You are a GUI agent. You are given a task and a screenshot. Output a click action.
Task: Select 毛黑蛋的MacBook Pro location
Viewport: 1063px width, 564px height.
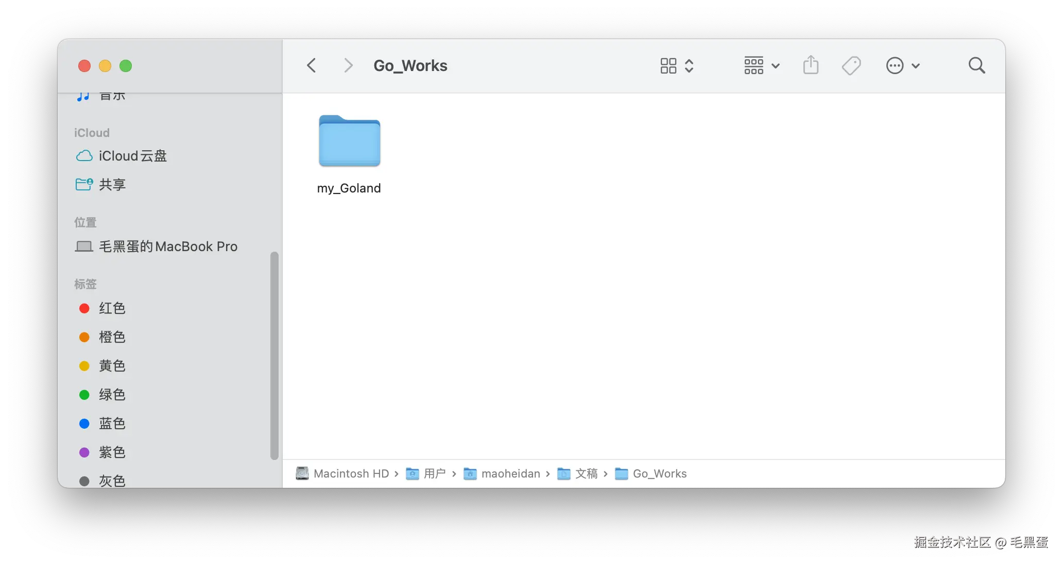click(167, 246)
